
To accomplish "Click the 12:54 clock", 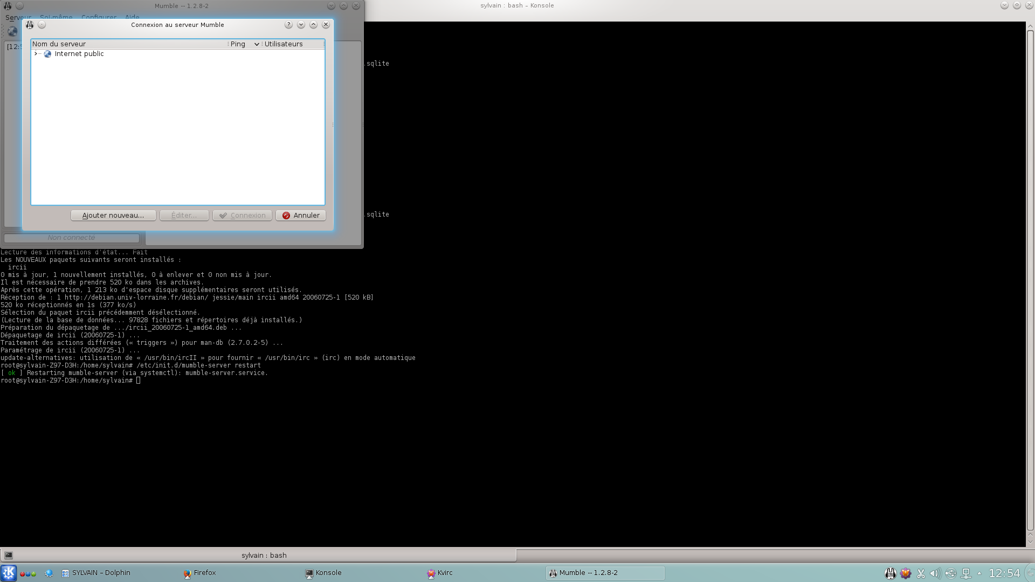I will pyautogui.click(x=1004, y=573).
